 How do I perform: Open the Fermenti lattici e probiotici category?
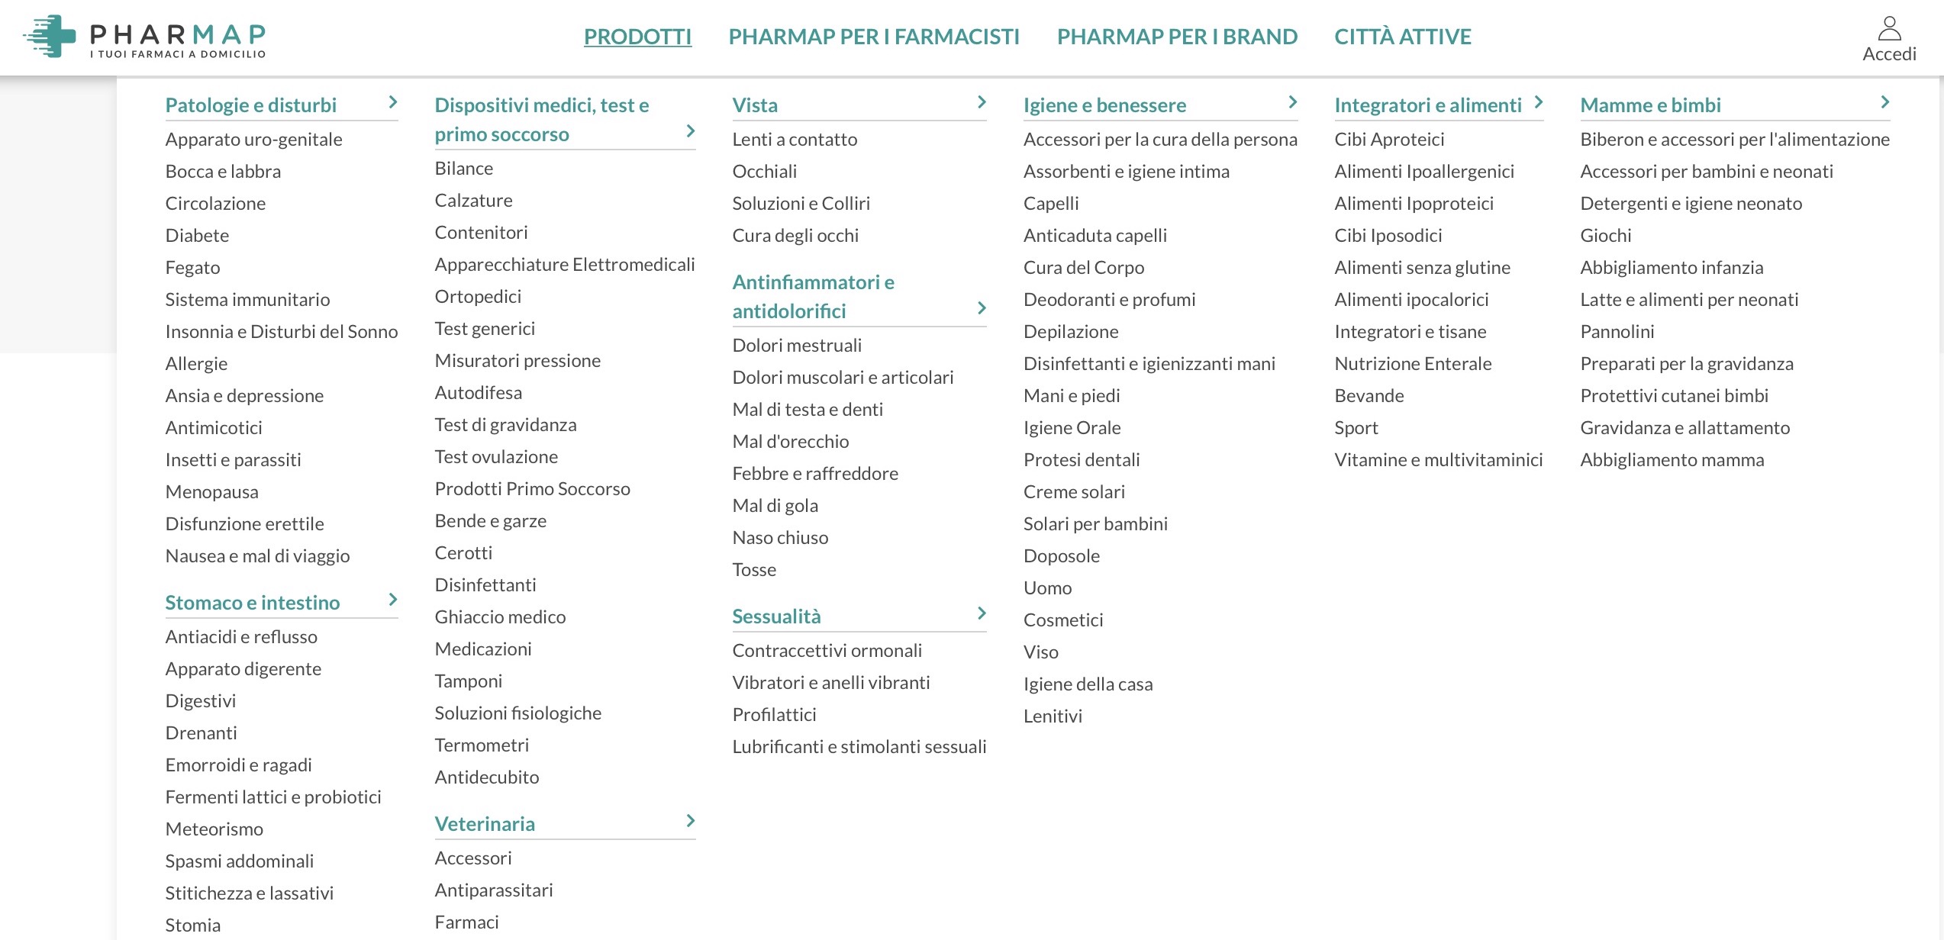[273, 797]
